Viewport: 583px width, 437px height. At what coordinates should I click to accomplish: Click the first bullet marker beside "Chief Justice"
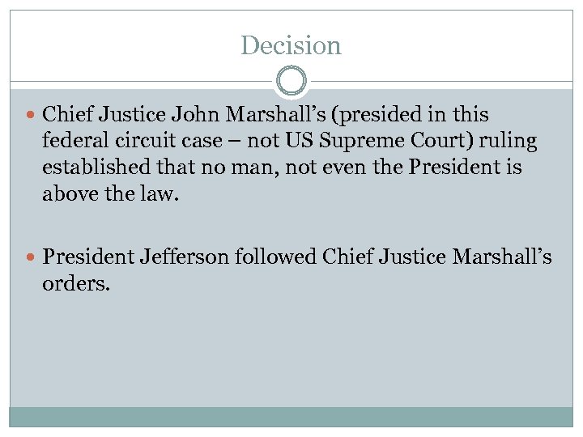click(31, 115)
